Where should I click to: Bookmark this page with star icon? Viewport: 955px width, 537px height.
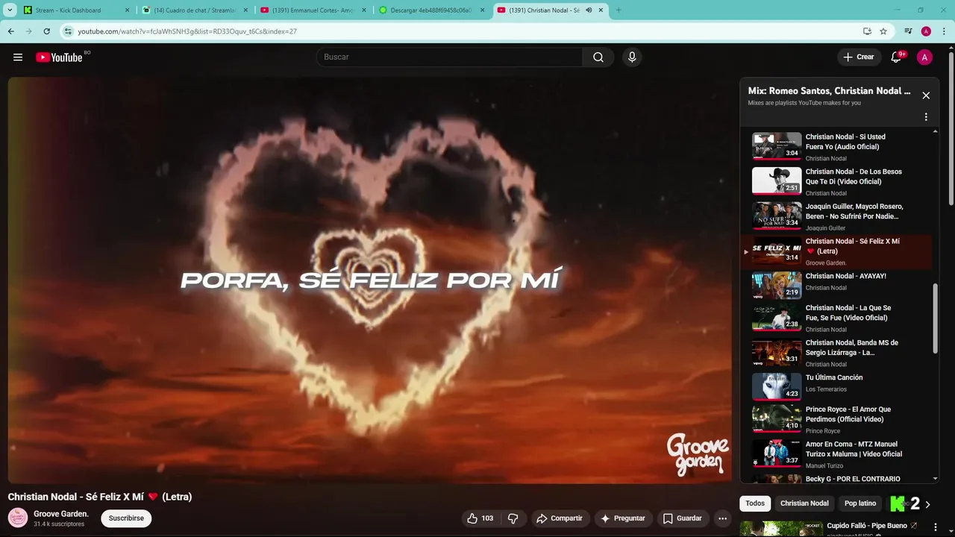click(883, 31)
